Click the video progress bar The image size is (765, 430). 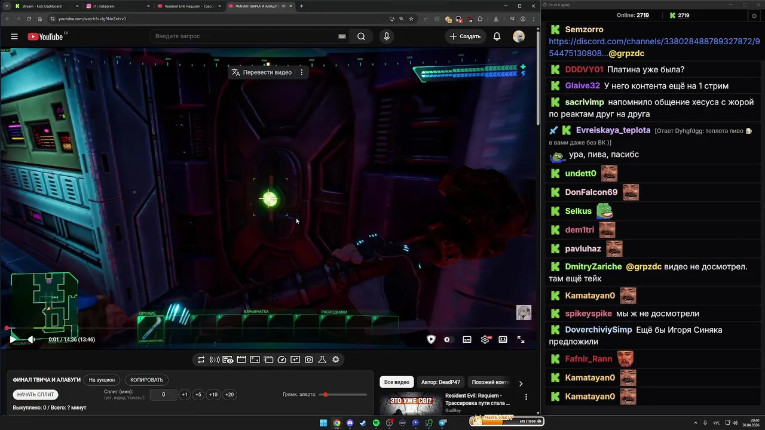point(269,328)
